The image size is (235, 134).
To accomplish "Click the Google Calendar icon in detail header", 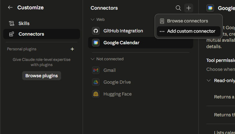I will pyautogui.click(x=210, y=8).
